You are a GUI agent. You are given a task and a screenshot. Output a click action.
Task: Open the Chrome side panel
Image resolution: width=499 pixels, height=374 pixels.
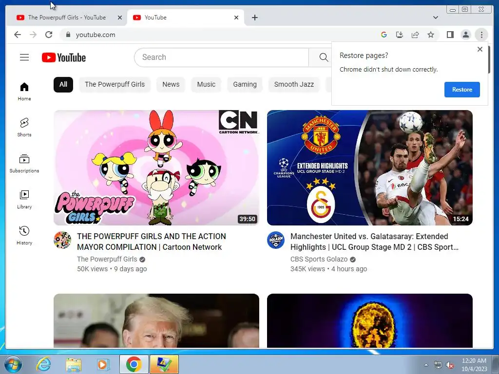450,35
